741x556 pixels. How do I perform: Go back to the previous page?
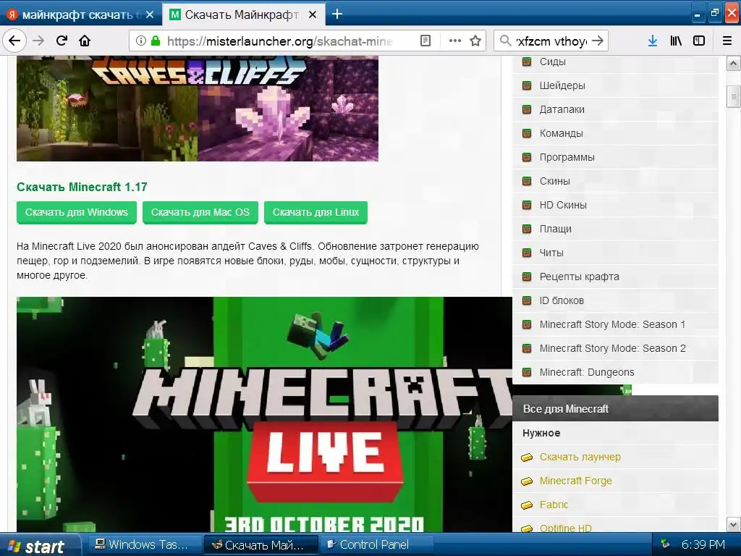(14, 41)
